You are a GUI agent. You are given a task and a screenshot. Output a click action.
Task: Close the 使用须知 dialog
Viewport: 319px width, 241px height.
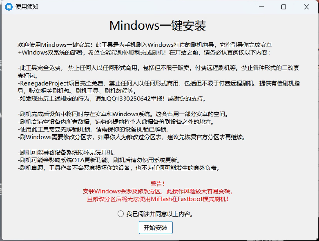tap(306, 7)
